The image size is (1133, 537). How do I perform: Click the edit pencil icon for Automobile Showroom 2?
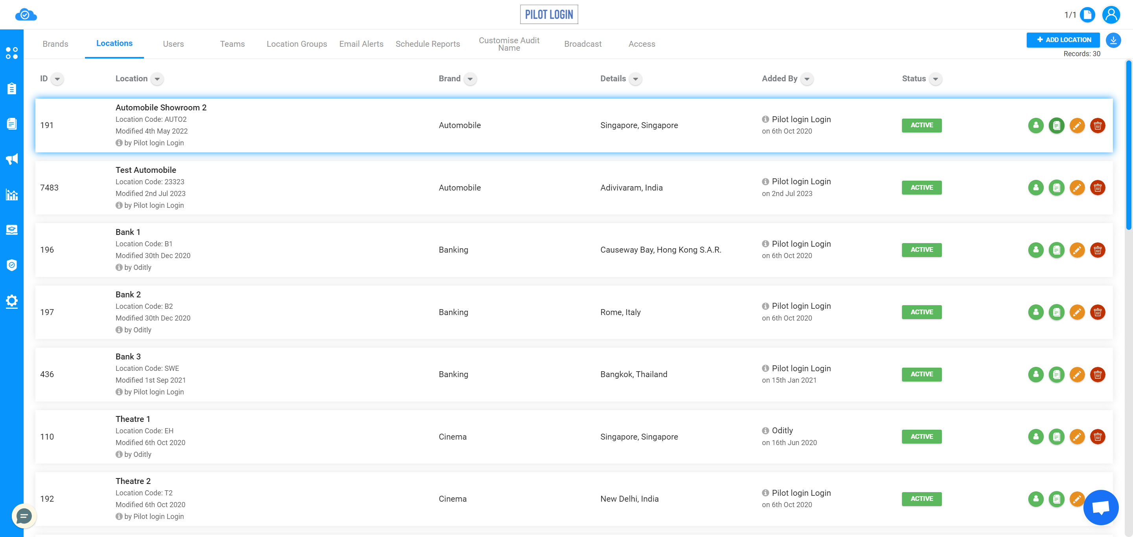coord(1078,125)
